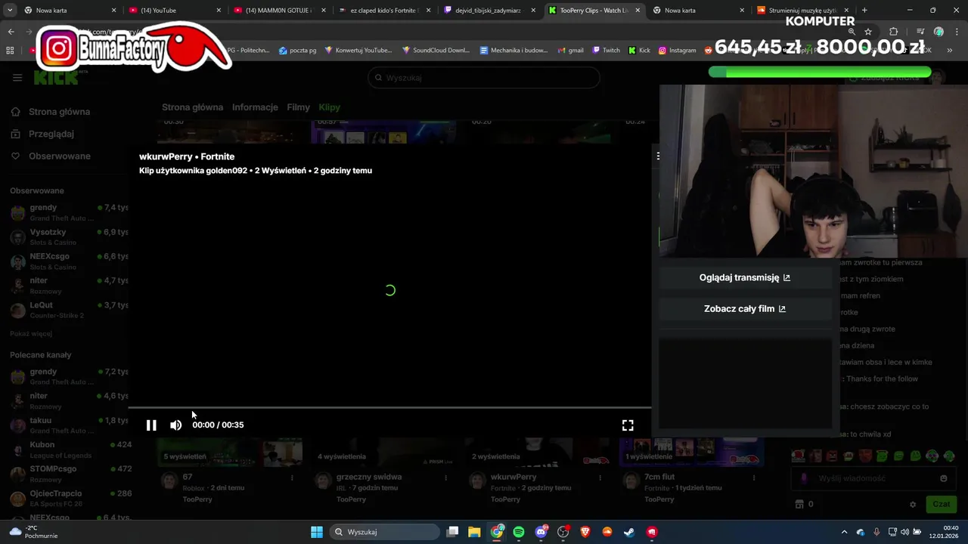Open Discord from the taskbar
This screenshot has width=968, height=544.
pyautogui.click(x=541, y=532)
